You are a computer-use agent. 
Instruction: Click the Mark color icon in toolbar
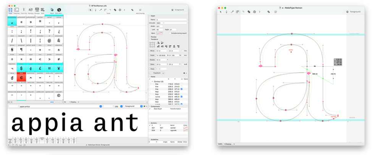[52, 10]
